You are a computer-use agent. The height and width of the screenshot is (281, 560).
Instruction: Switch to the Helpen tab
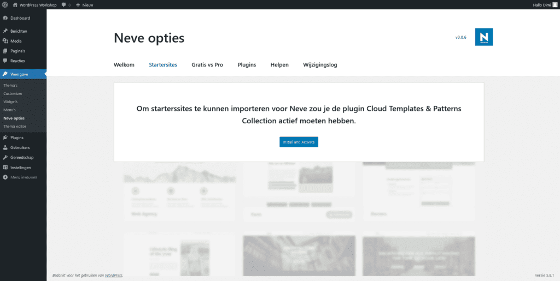coord(279,65)
